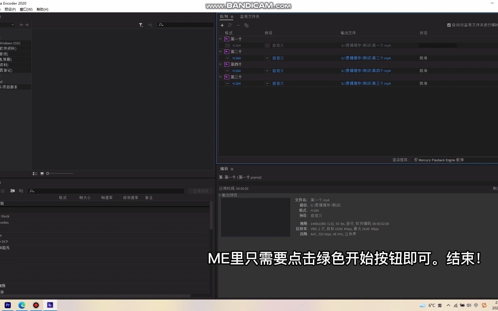Open the preset dropdown for 第四个 output
This screenshot has height=311, width=498.
pos(267,71)
